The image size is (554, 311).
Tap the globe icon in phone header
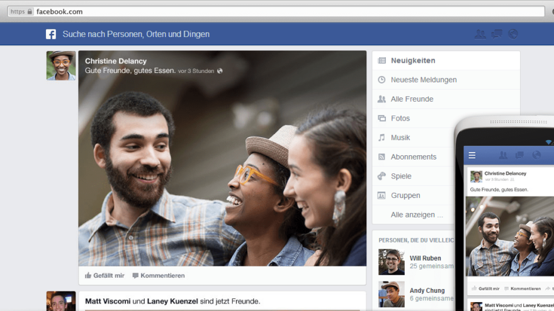[536, 155]
